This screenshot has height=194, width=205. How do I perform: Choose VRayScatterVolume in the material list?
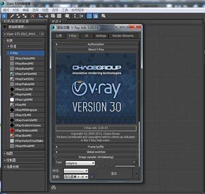pos(28,126)
